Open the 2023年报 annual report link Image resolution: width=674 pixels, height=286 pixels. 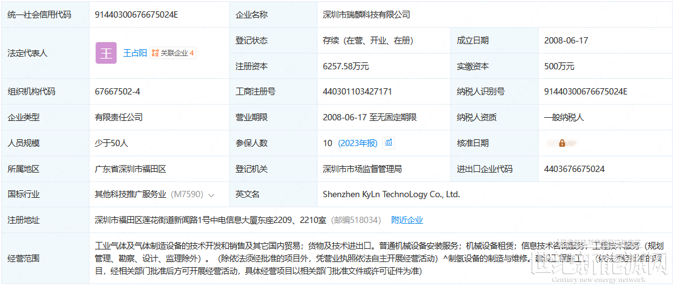tap(358, 143)
